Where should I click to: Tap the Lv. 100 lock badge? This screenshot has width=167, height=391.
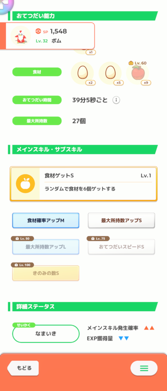click(x=22, y=265)
